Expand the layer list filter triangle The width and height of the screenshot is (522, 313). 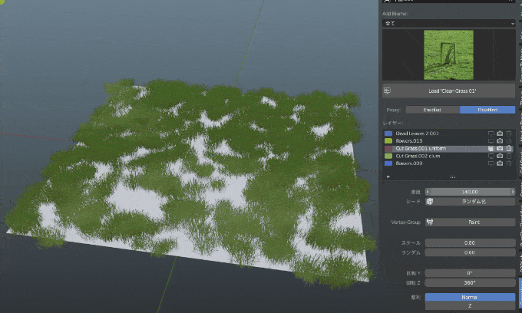[x=388, y=177]
